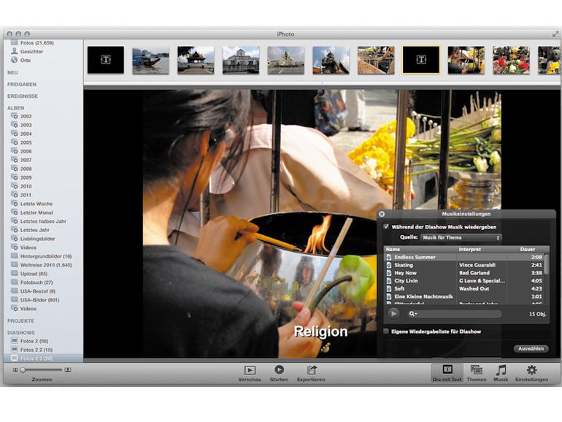This screenshot has height=422, width=562.
Task: Open the Fotos 2.2 (10) slideshow
Action: tap(36, 350)
